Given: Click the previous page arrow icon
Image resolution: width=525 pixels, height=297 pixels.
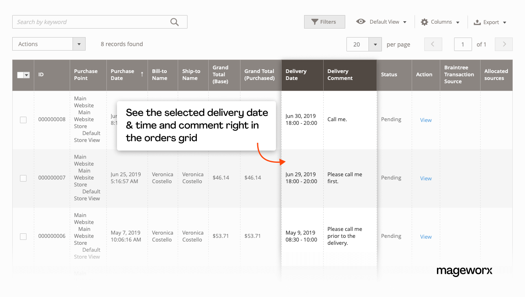Looking at the screenshot, I should click(x=433, y=44).
